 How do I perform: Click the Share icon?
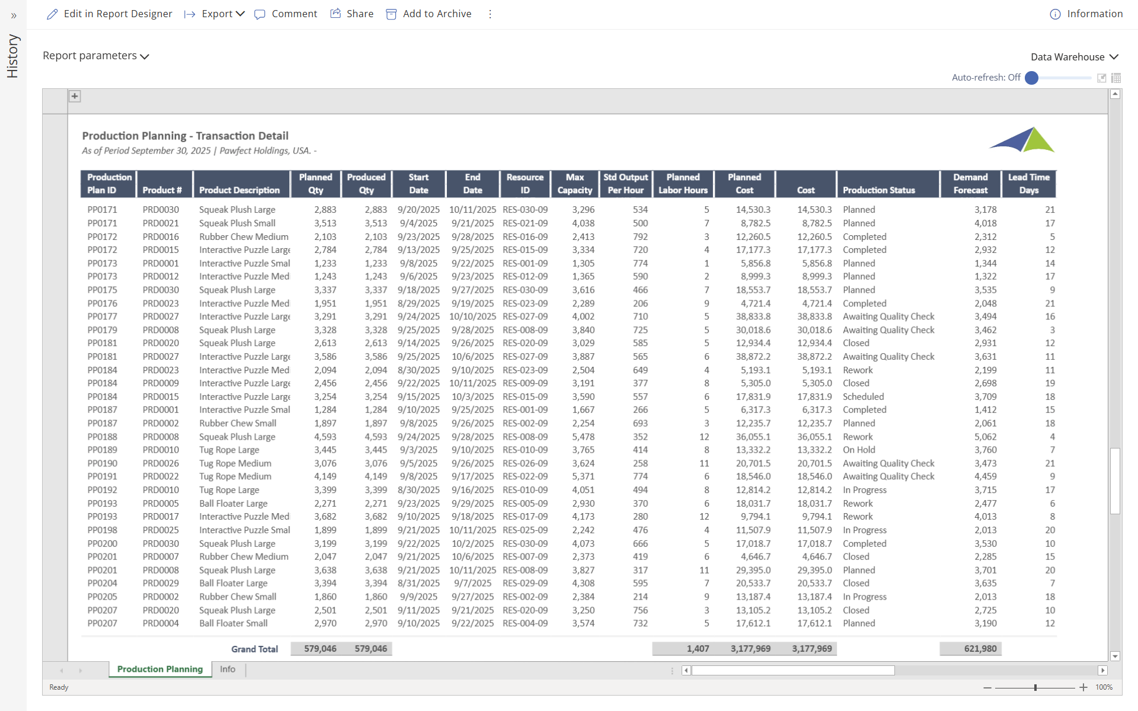pos(335,14)
